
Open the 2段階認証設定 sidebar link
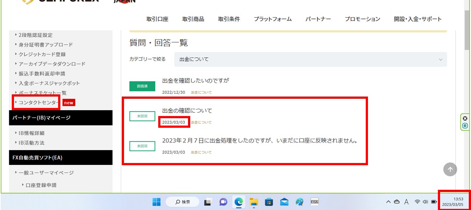coord(35,35)
